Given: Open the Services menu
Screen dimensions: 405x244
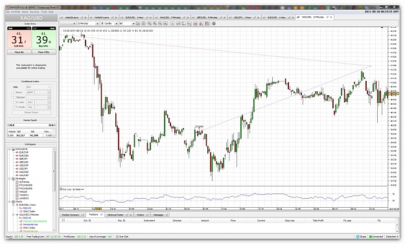Looking at the screenshot, I should 34,12.
